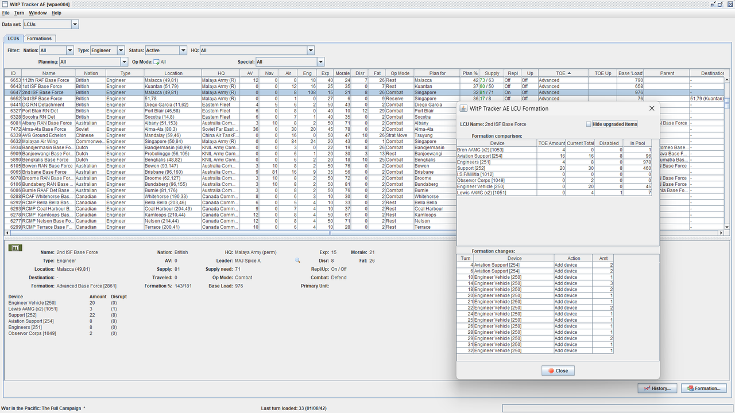This screenshot has height=413, width=735.
Task: Open the File menu
Action: (6, 13)
